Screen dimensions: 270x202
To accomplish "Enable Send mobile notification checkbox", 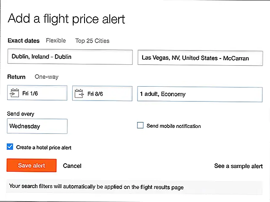I will click(140, 125).
